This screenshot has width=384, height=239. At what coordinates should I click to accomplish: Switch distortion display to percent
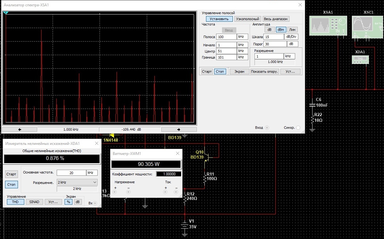click(x=68, y=202)
